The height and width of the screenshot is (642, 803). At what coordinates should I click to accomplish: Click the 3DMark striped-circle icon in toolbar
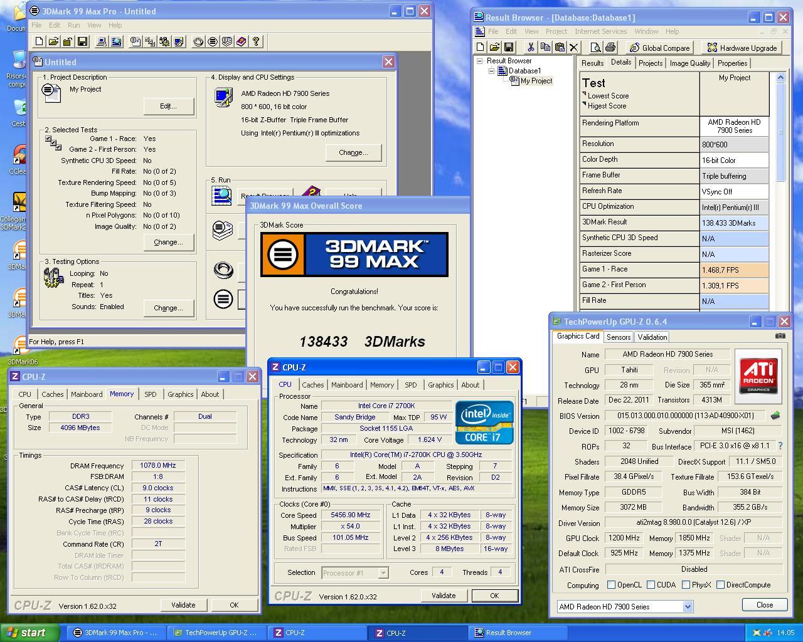(213, 41)
